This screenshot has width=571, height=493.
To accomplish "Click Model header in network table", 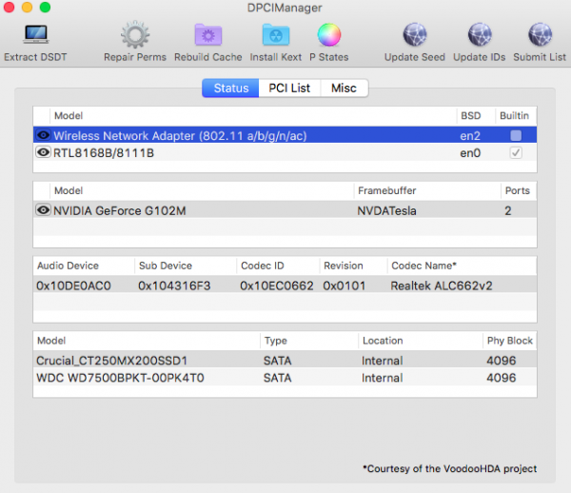I will point(69,116).
